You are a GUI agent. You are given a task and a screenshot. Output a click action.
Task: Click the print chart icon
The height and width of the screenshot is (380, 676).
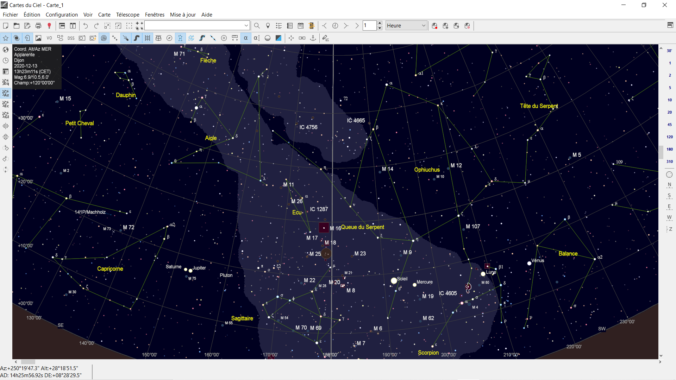coord(38,26)
